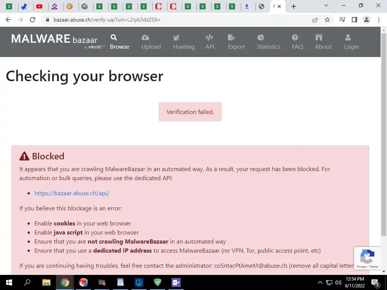View site info via padlock icon

click(x=48, y=20)
